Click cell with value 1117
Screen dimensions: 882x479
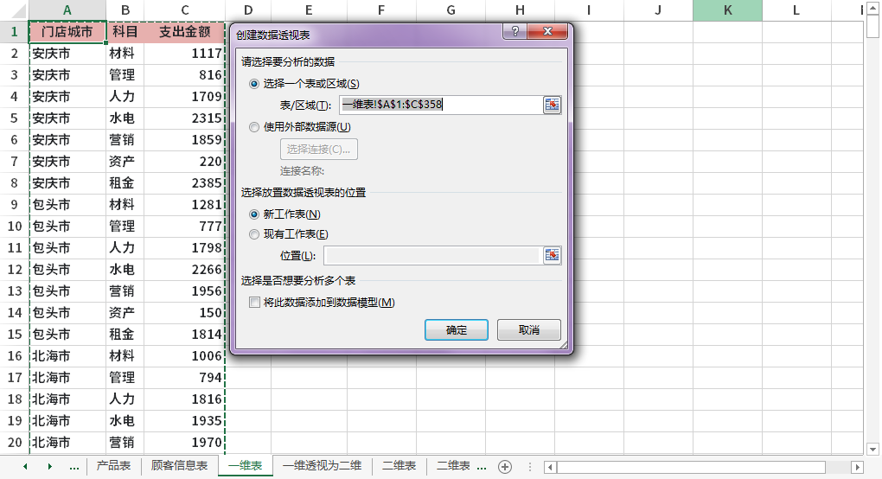tap(184, 54)
